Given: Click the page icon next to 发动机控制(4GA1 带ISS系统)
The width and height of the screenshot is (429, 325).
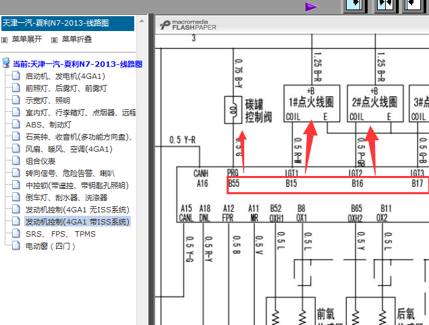Looking at the screenshot, I should 16,221.
